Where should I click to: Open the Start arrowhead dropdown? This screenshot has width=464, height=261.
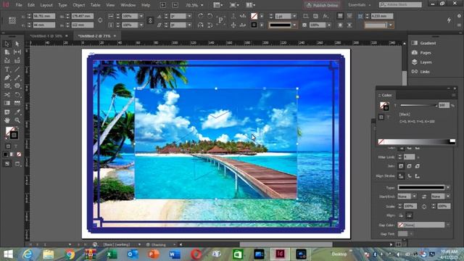414,196
